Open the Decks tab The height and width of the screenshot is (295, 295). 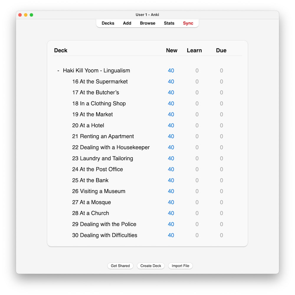tap(108, 23)
